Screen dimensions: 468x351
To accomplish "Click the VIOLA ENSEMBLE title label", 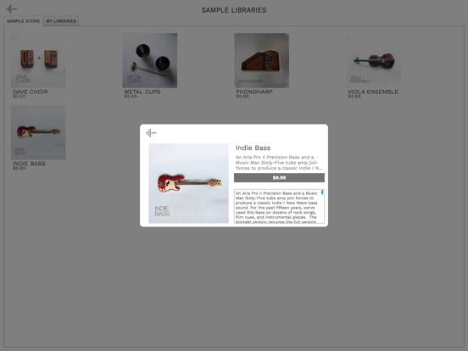I will (373, 92).
